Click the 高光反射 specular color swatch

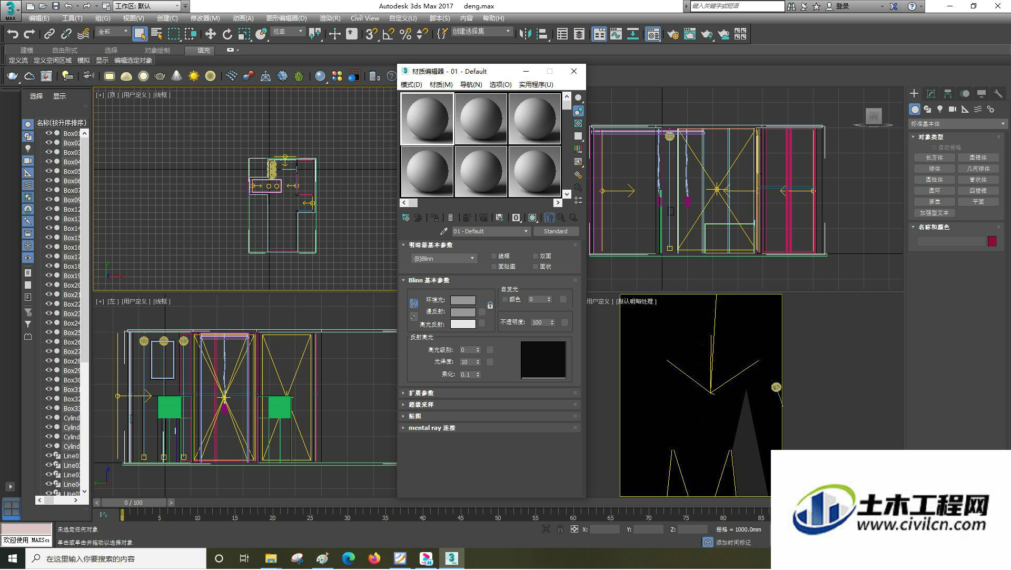tap(463, 324)
